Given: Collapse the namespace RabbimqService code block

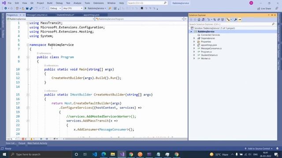Looking at the screenshot, I should (28, 45).
